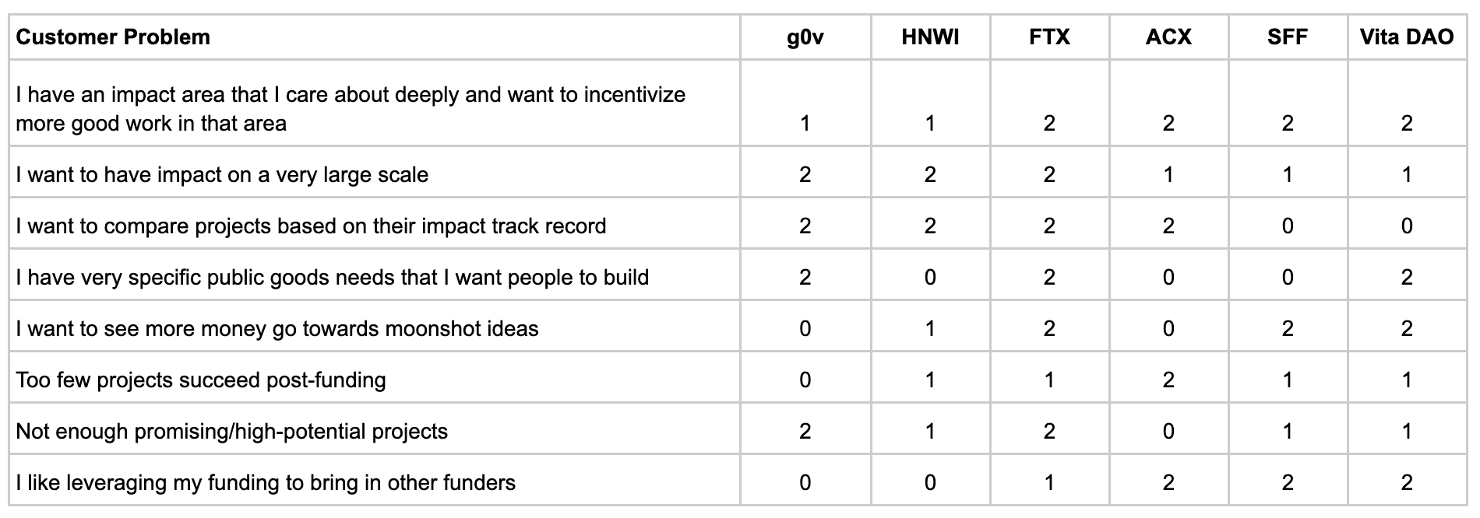Select the 'incentivize more good work' problem cell
1480x518 pixels.
click(x=375, y=103)
